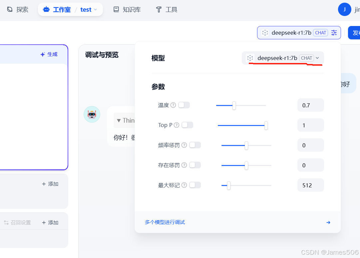Click the 知识库 book icon

coord(116,9)
